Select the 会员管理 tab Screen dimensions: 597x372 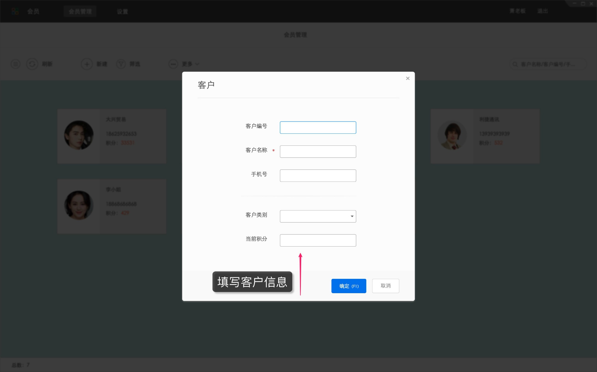coord(80,11)
